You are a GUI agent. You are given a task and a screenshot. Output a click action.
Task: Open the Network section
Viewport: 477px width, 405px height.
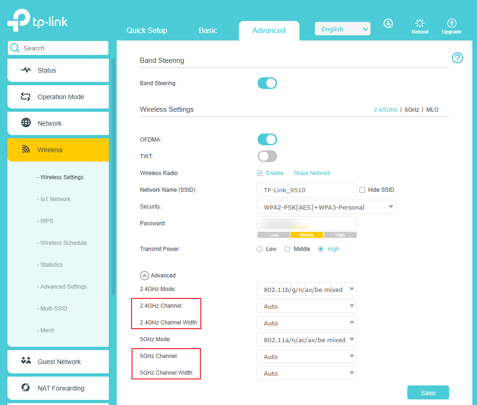[x=49, y=123]
